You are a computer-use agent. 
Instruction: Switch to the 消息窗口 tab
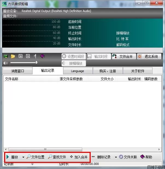coord(17,71)
